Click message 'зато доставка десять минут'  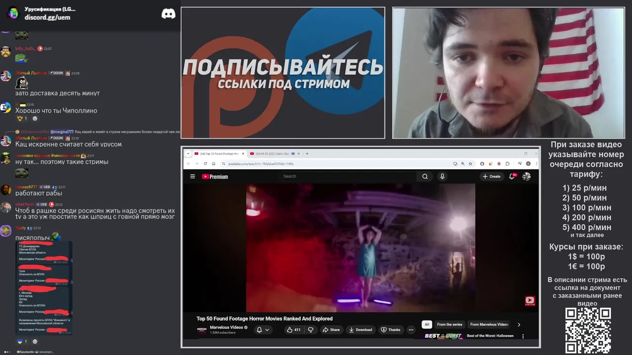57,93
